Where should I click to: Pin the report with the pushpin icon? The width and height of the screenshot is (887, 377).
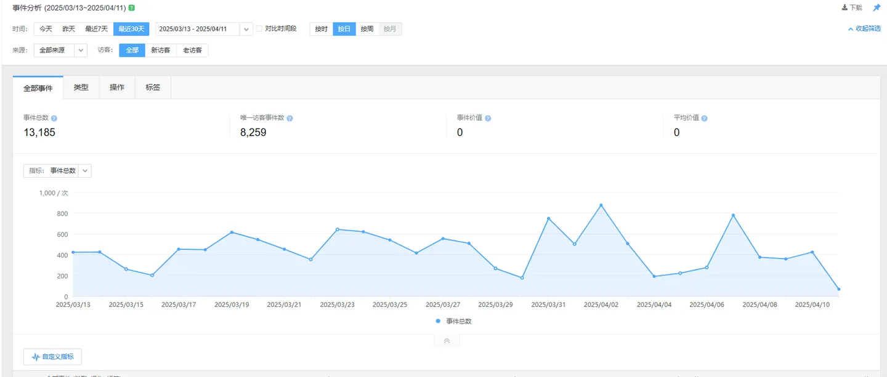[877, 8]
